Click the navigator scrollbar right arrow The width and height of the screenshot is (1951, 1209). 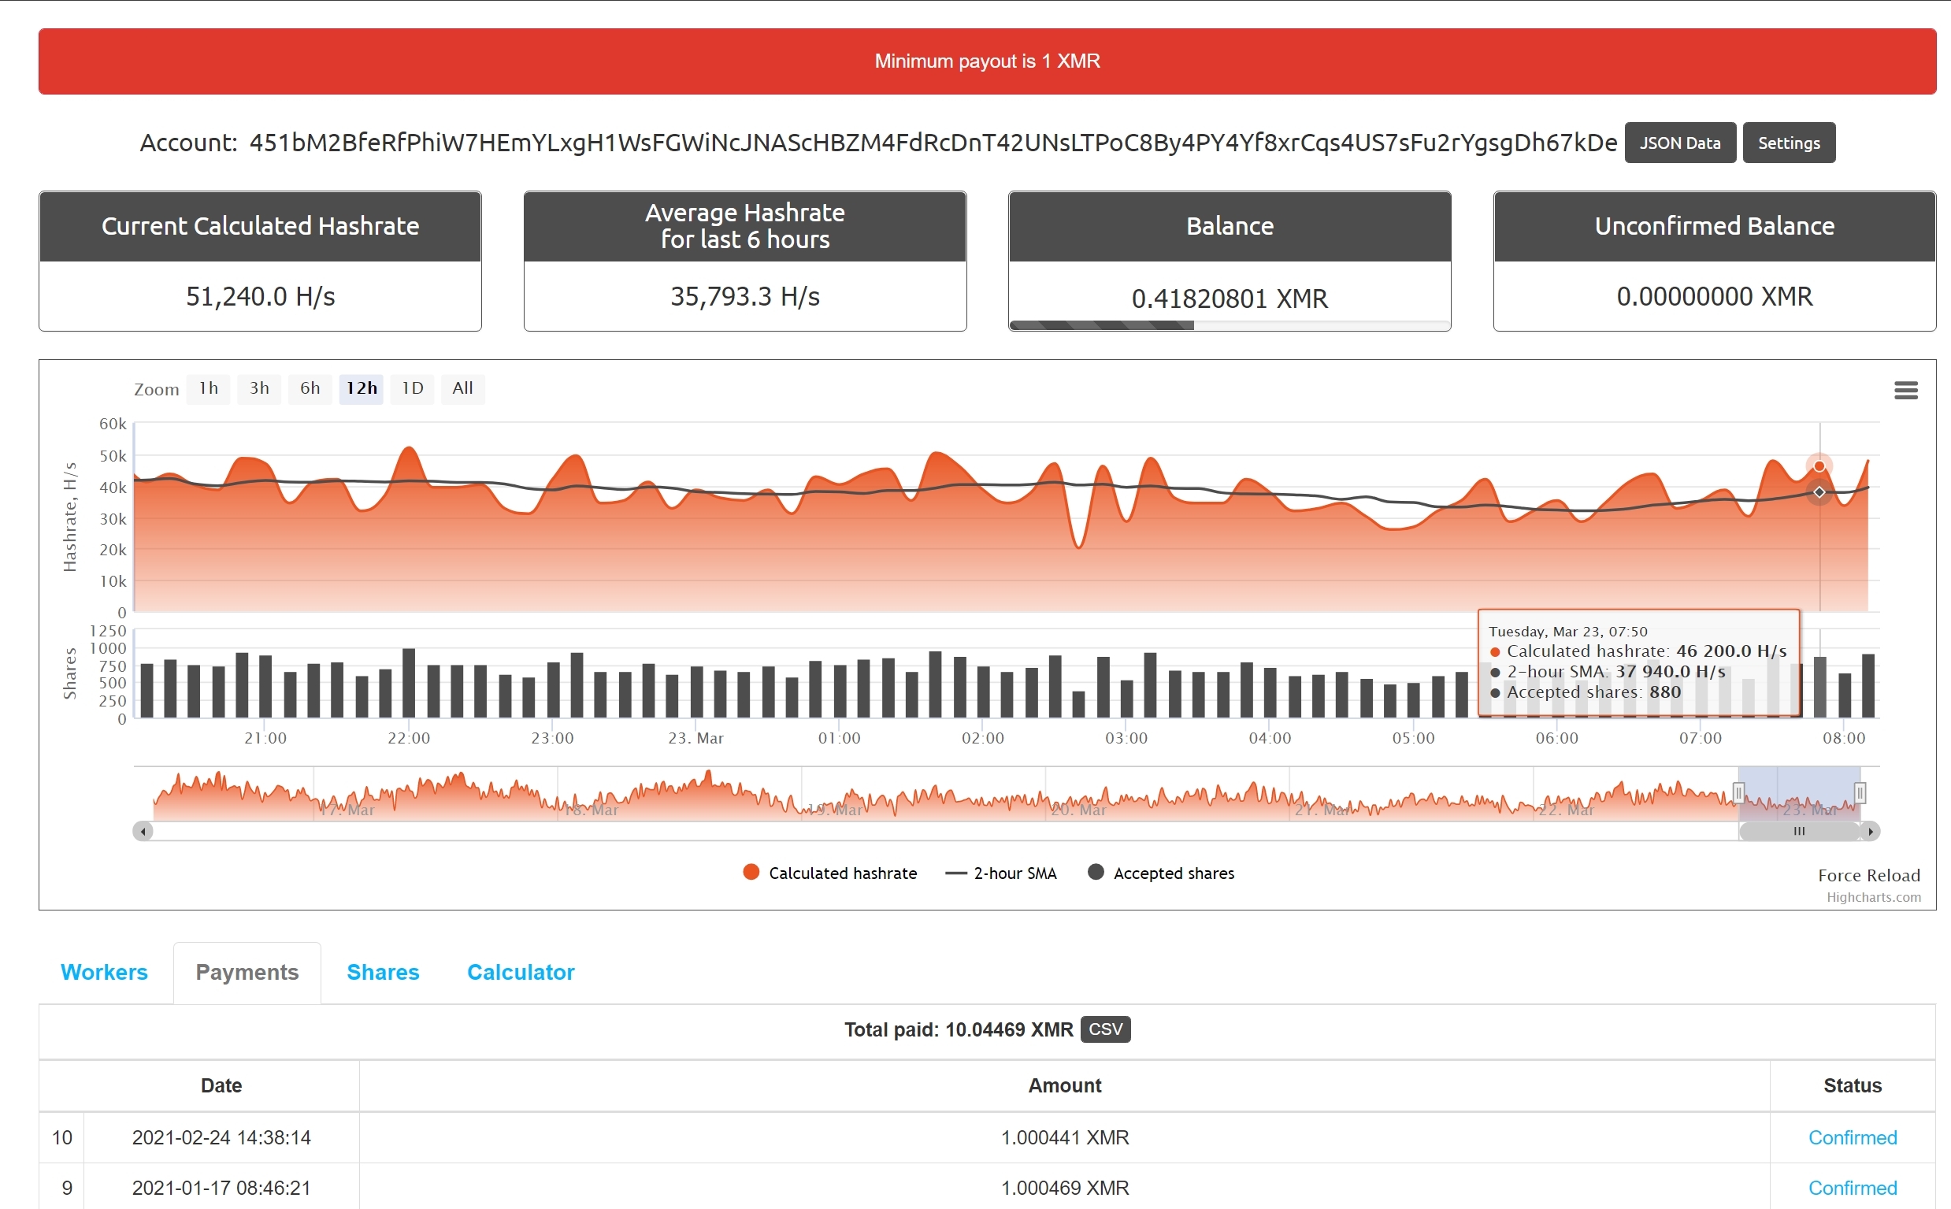tap(1869, 832)
